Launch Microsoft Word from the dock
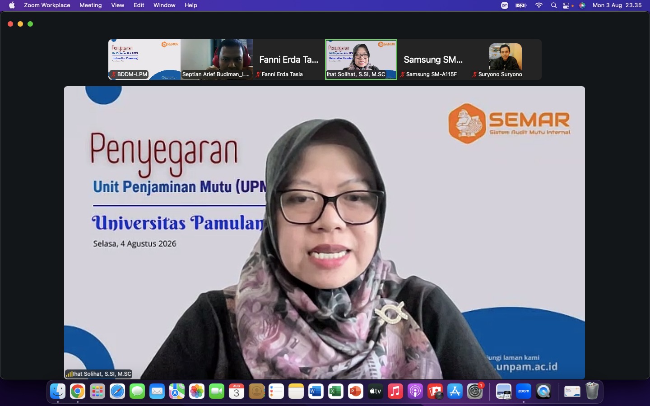Screen dimensions: 650x406 click(x=316, y=392)
